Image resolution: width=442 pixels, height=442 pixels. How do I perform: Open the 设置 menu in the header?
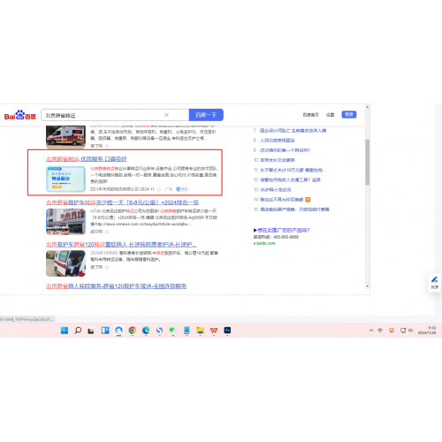coord(330,115)
